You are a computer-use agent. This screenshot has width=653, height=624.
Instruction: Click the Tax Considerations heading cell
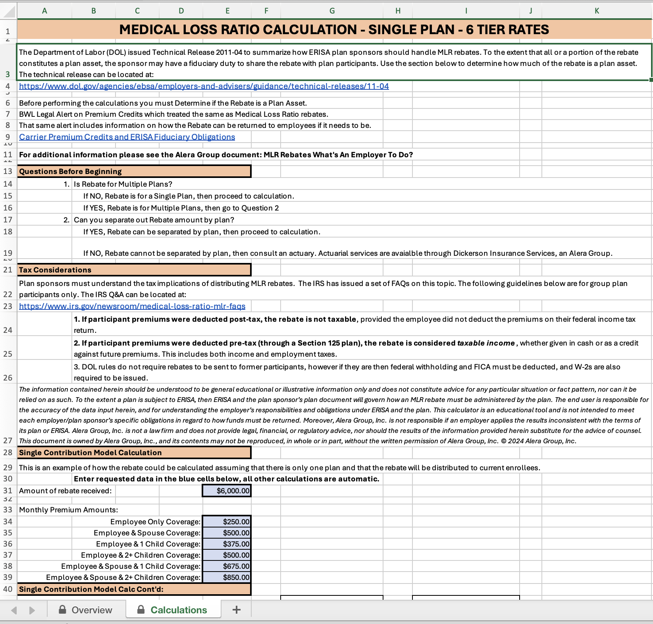tap(134, 270)
